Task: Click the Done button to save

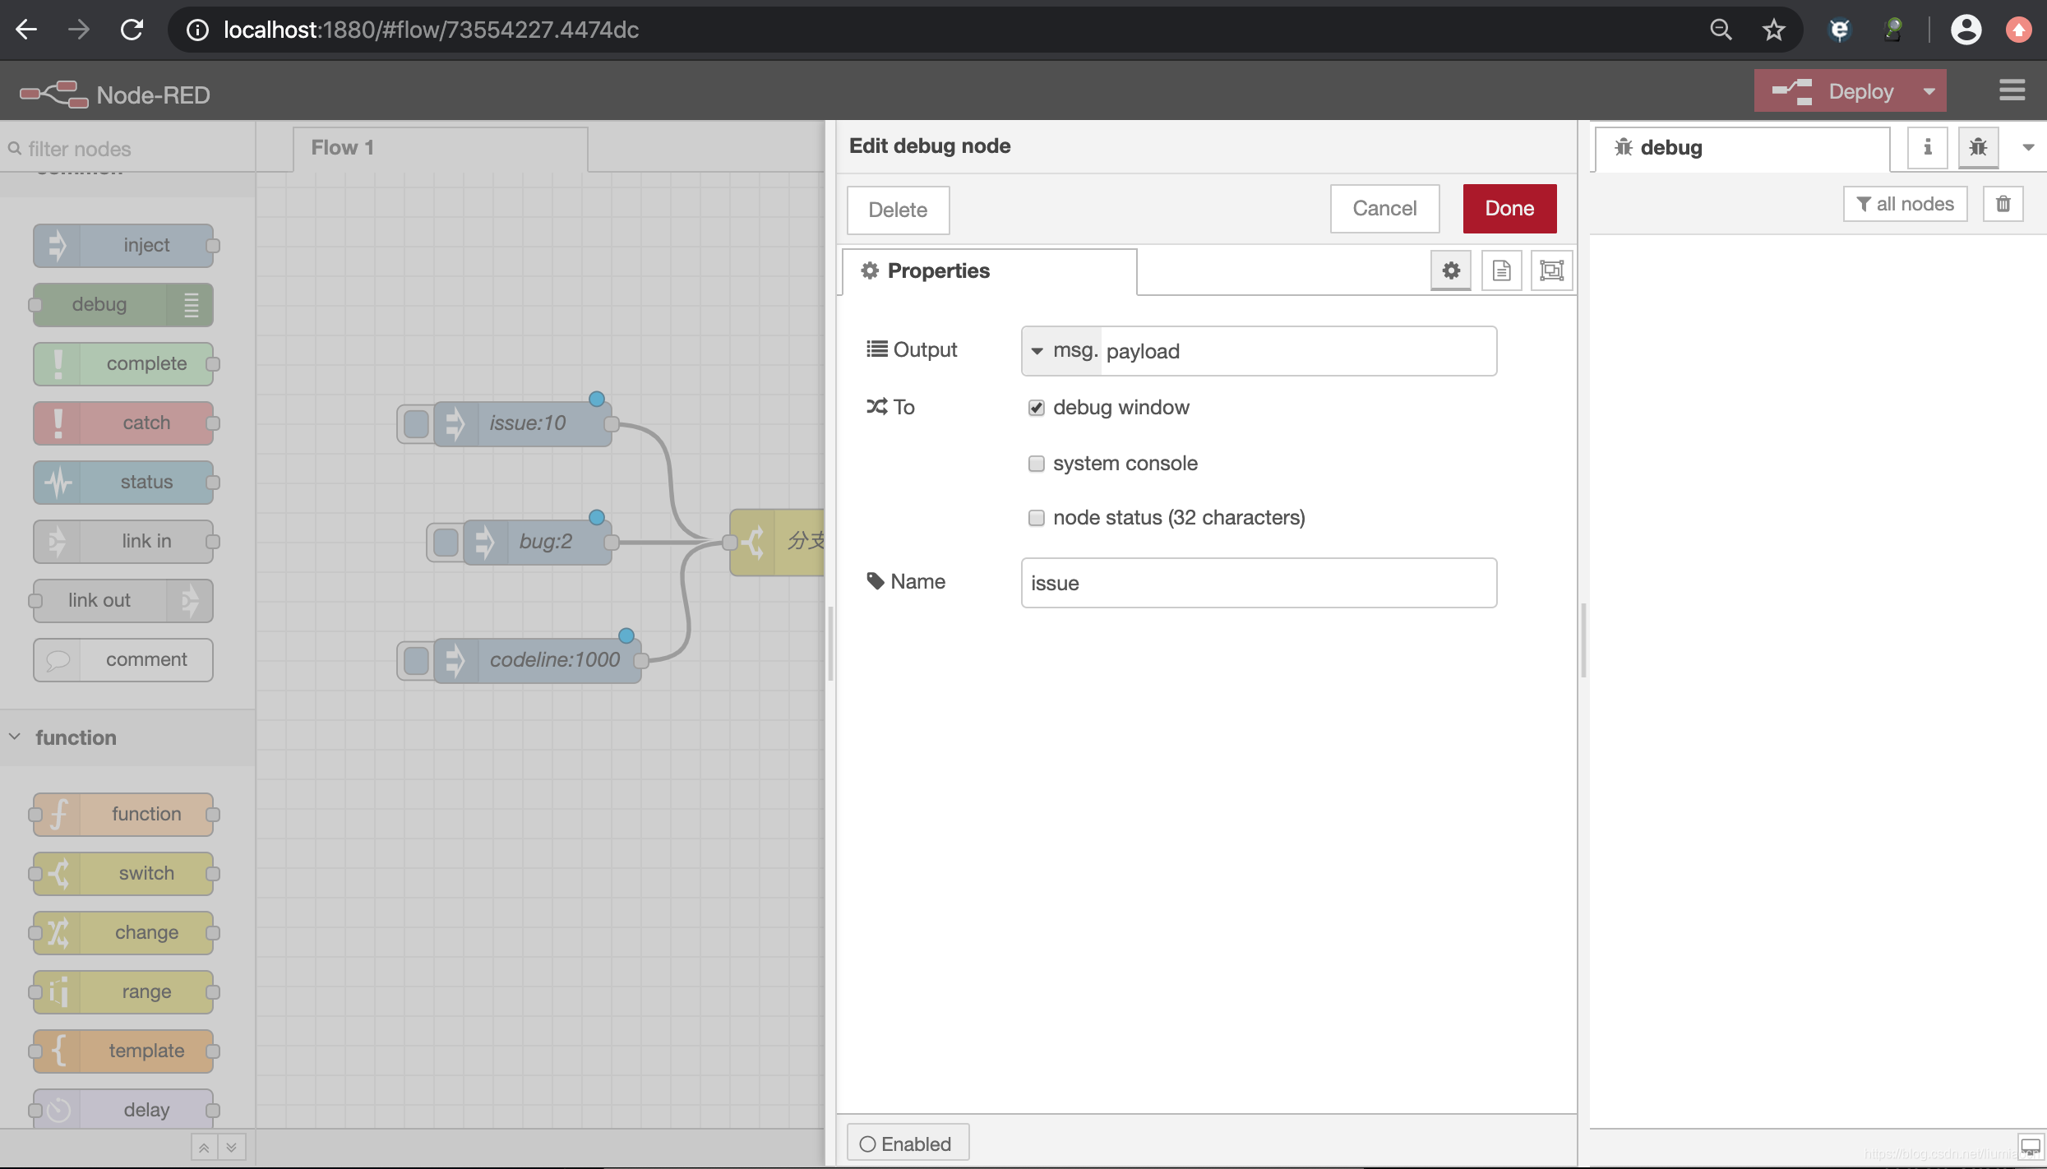Action: tap(1509, 208)
